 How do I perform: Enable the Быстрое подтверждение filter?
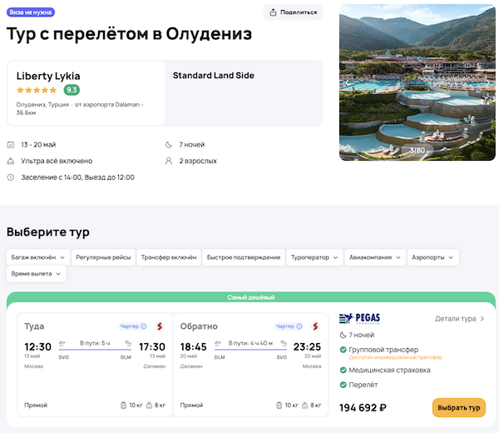(244, 257)
